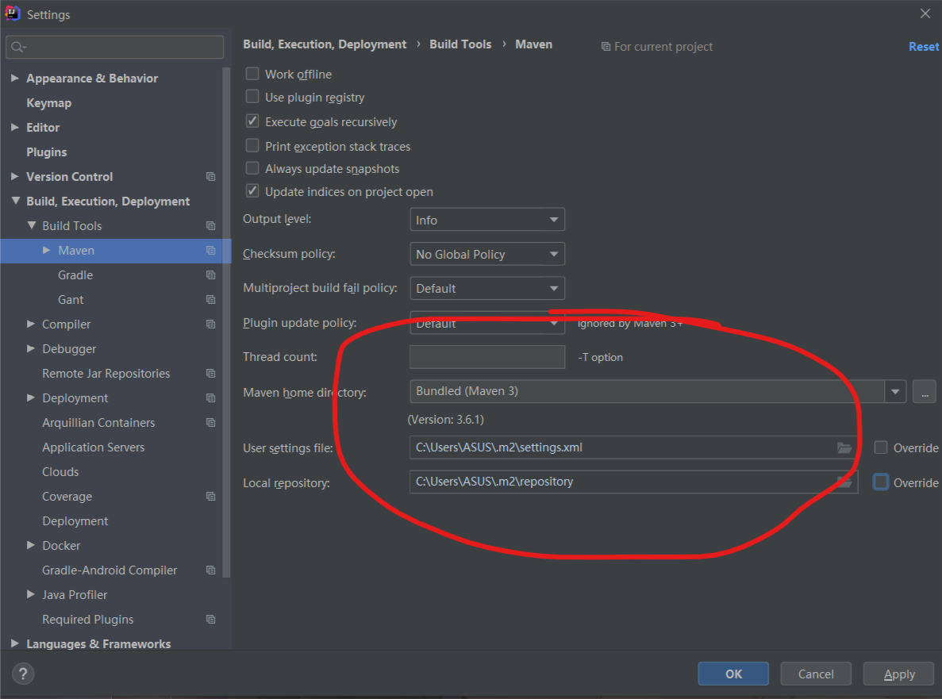Viewport: 942px width, 699px height.
Task: Open the help question mark button
Action: 23,674
